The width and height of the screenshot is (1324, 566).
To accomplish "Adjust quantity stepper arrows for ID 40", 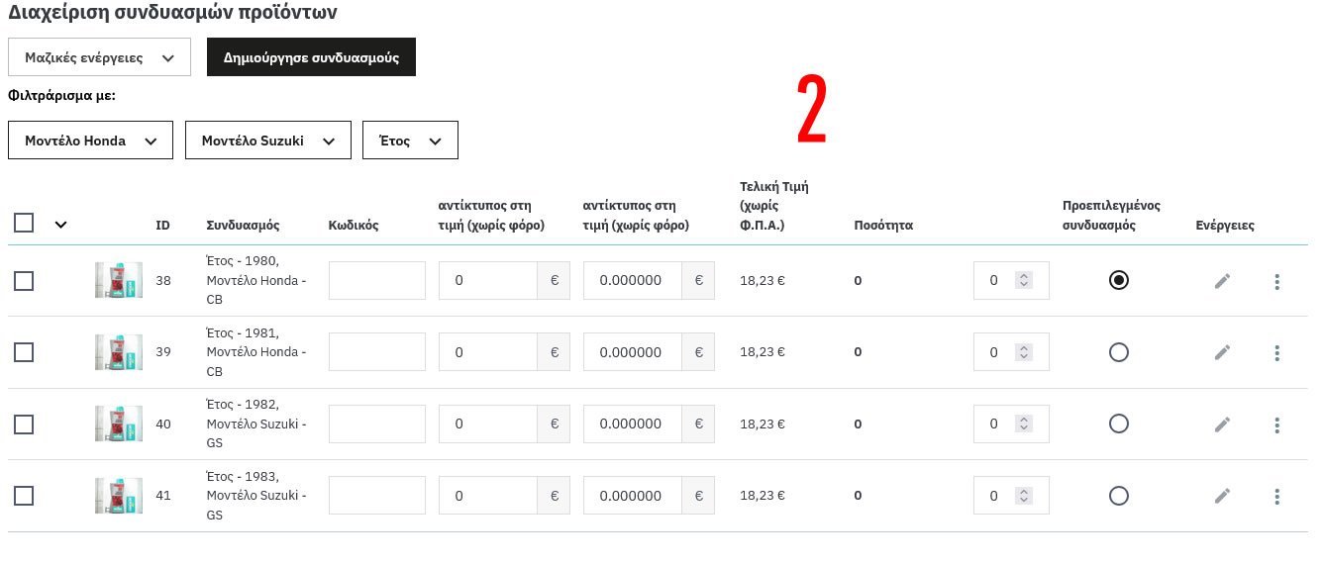I will pos(1024,424).
